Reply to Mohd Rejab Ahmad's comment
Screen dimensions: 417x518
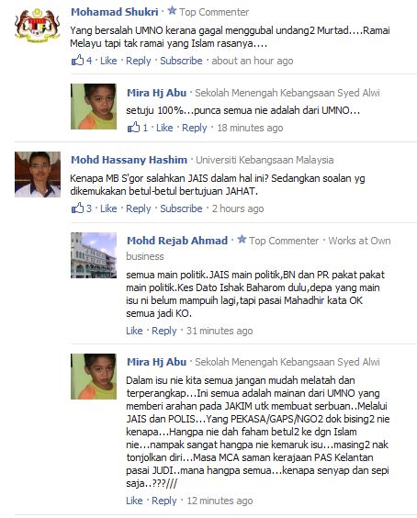tap(163, 331)
